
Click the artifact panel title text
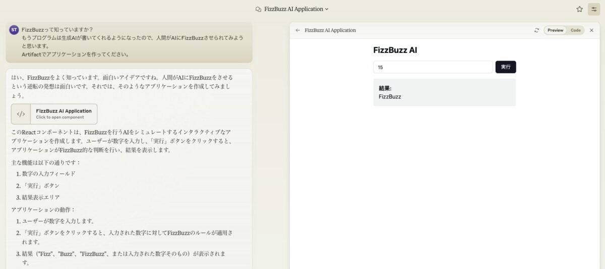click(x=330, y=30)
